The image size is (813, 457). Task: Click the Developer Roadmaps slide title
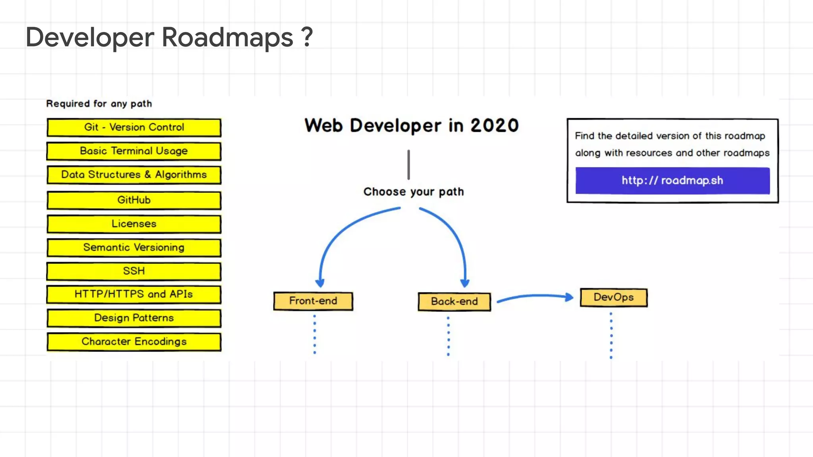click(x=169, y=38)
